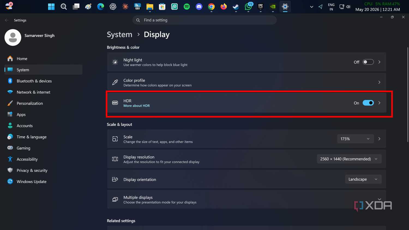Open the Windows Start menu
This screenshot has width=409, height=230.
[51, 7]
